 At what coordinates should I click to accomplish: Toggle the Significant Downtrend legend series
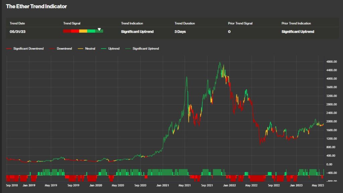pos(25,49)
